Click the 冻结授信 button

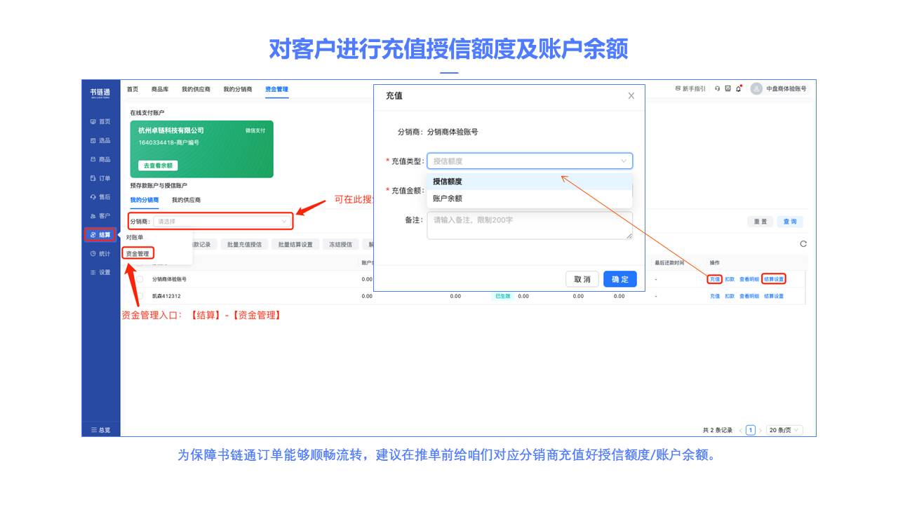[x=341, y=244]
